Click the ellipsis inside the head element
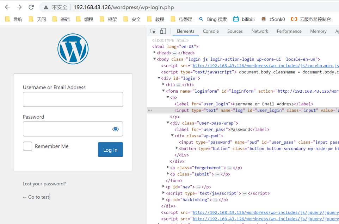 175,53
